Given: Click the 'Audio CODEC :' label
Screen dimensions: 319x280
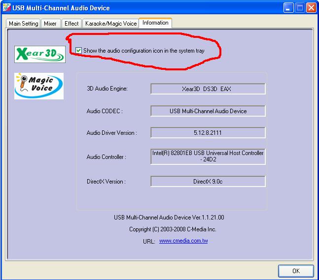Looking at the screenshot, I should coord(105,111).
